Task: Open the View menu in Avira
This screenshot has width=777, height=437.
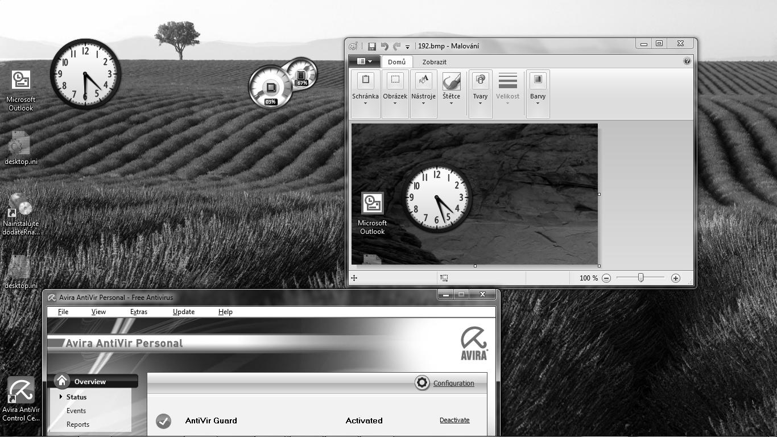Action: (x=98, y=312)
